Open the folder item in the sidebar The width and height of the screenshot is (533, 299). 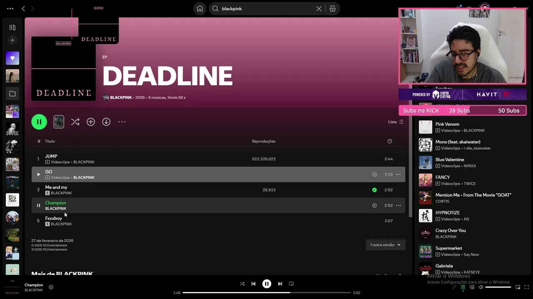pyautogui.click(x=12, y=94)
